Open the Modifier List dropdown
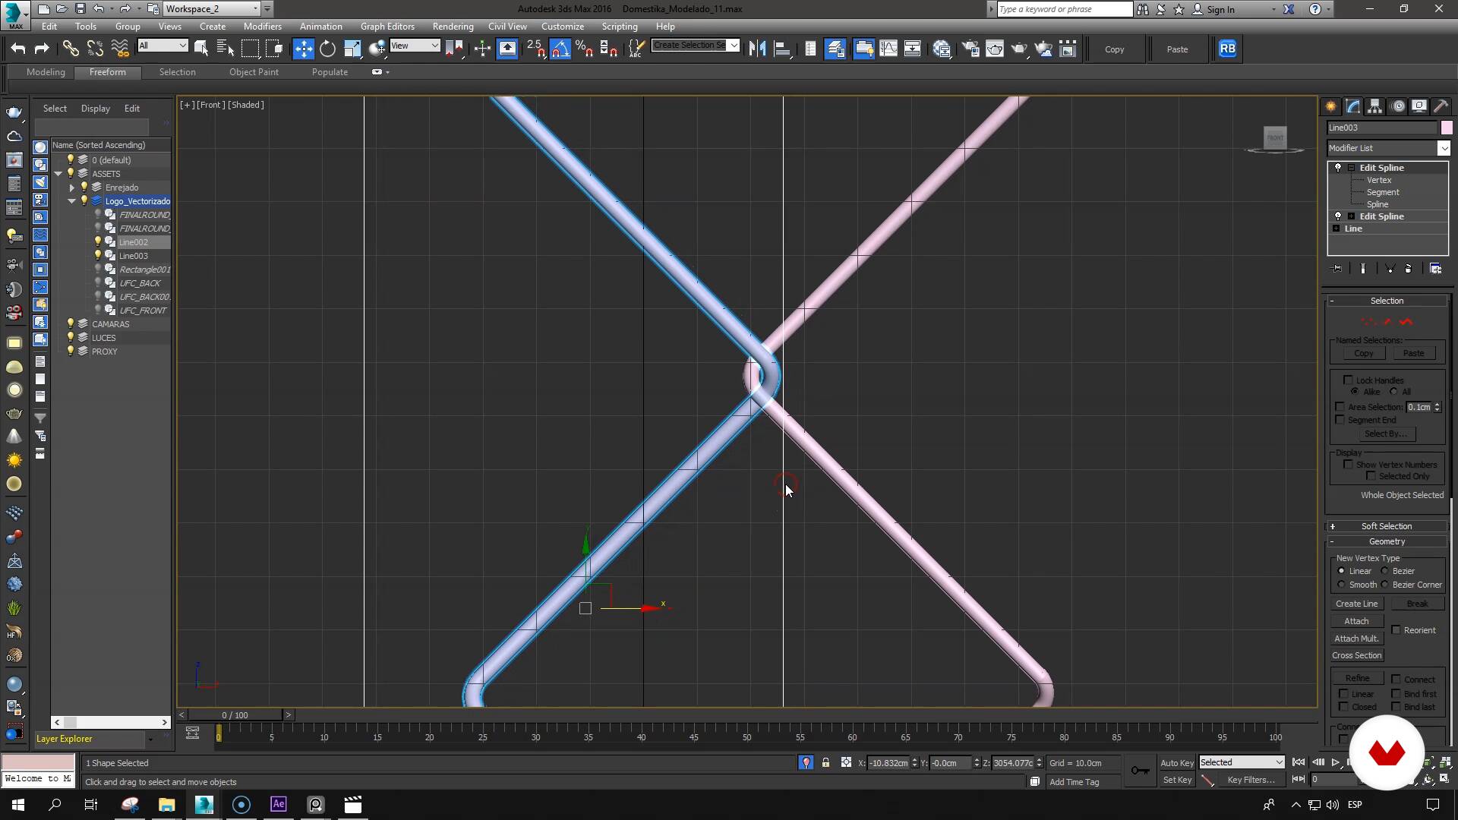 tap(1444, 148)
